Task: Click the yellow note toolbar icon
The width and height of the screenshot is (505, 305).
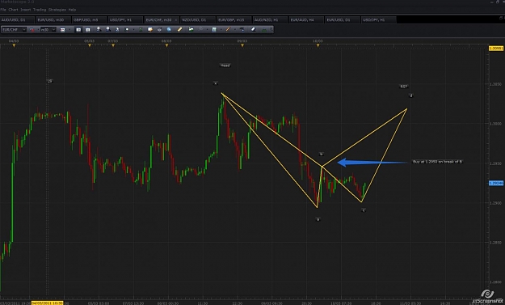Action: click(x=150, y=30)
